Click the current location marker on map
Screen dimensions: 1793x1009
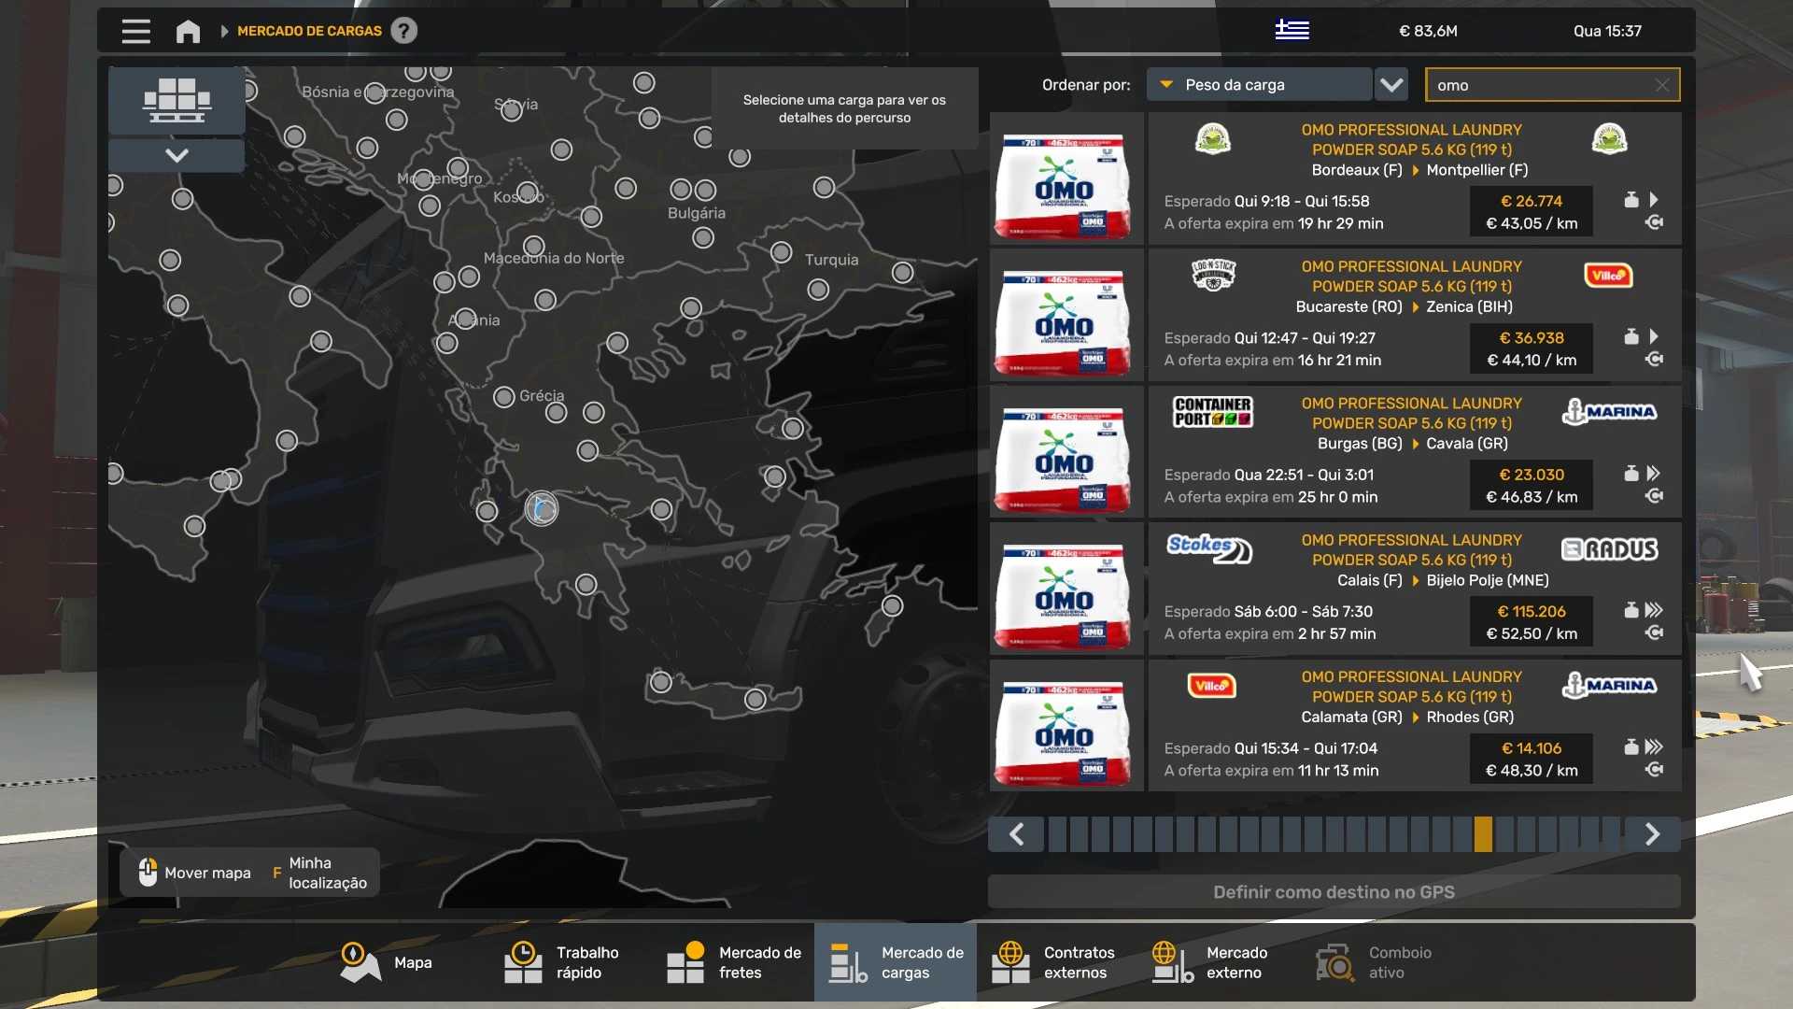(x=541, y=509)
